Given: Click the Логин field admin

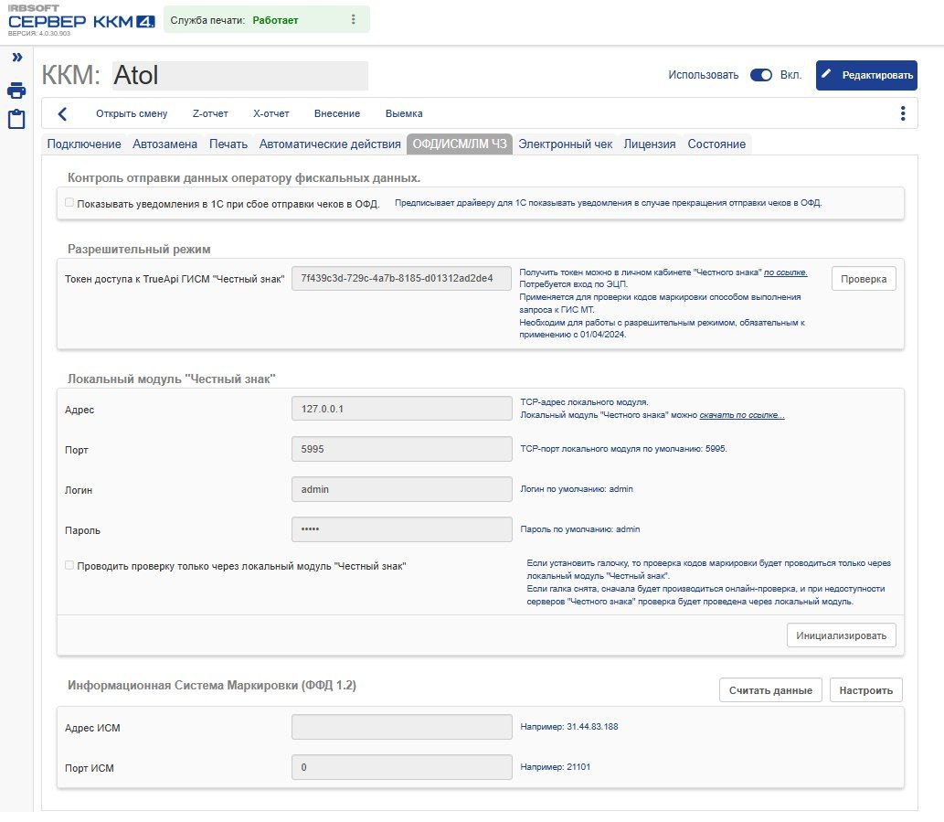Looking at the screenshot, I should point(401,489).
